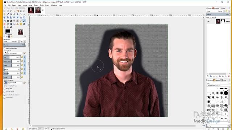The image size is (232, 130).
Task: Open the Colors menu
Action: (36, 5)
